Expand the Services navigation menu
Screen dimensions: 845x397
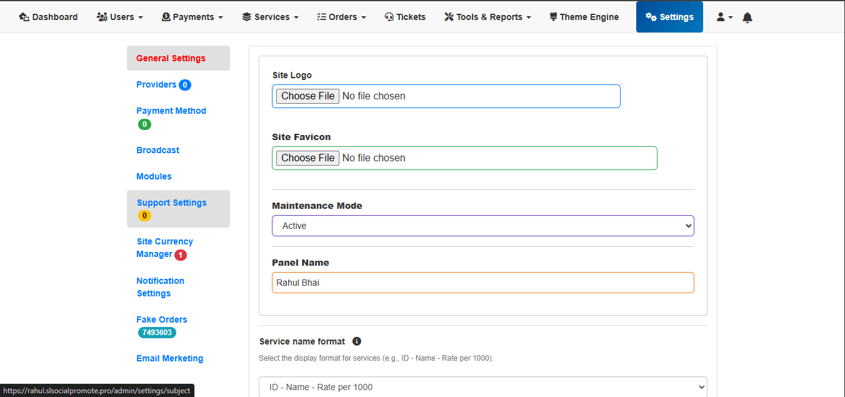270,18
